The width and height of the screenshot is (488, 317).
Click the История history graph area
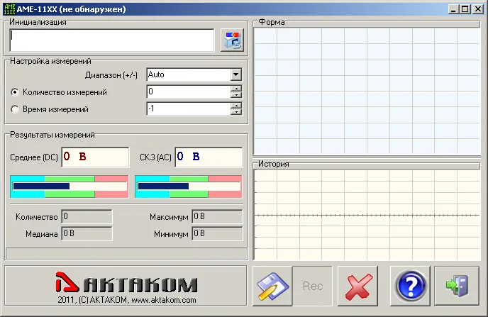click(367, 215)
